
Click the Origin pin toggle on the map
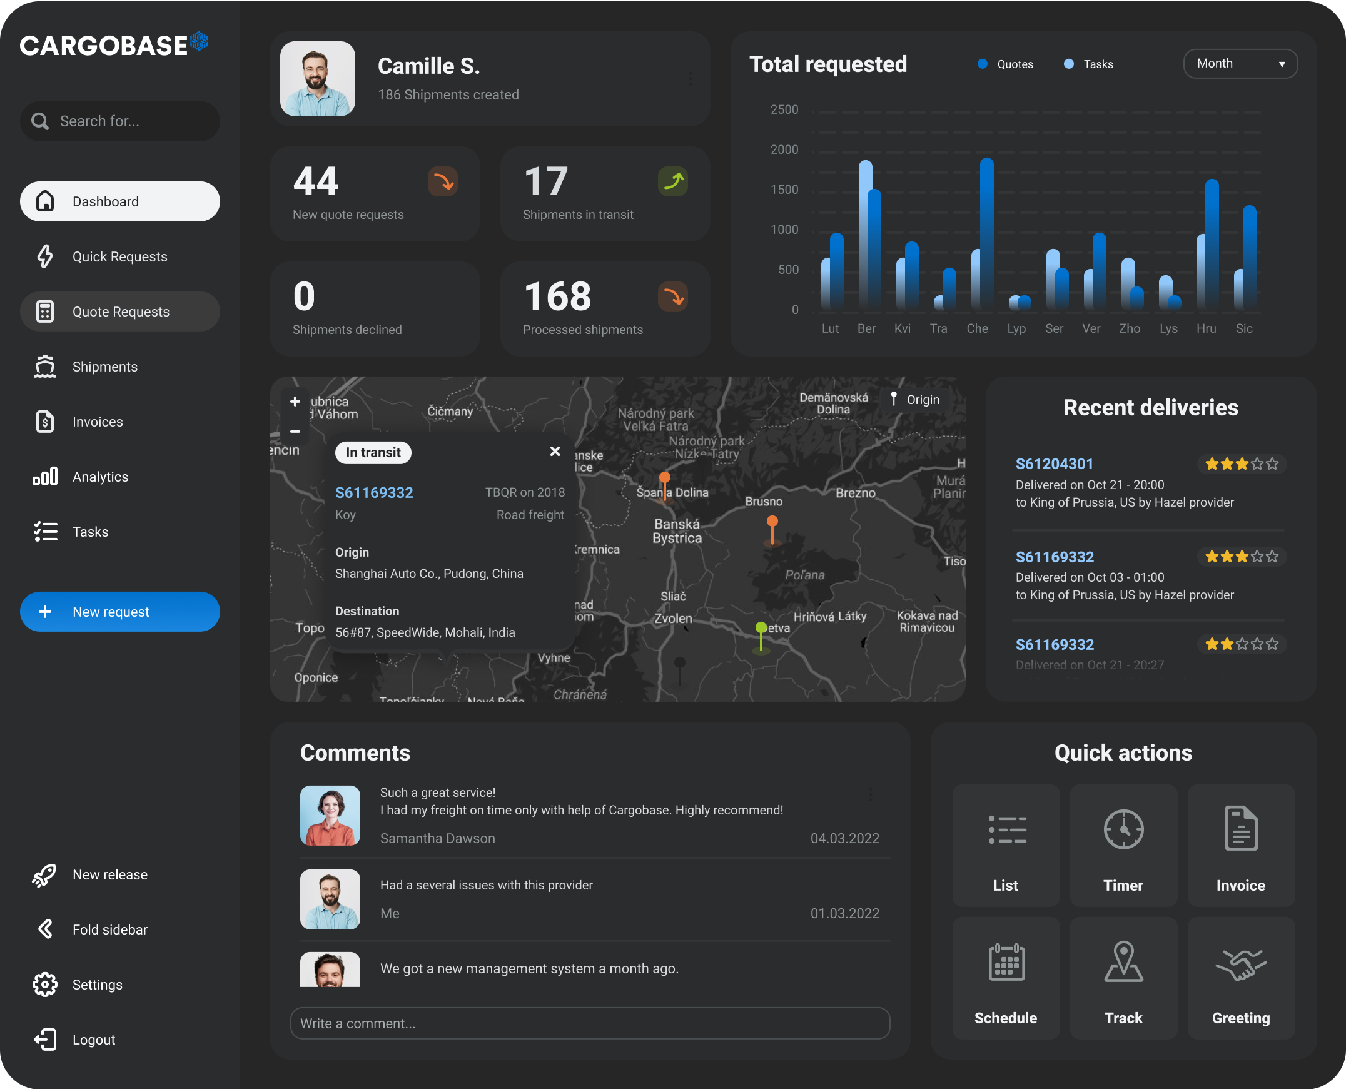click(x=914, y=399)
